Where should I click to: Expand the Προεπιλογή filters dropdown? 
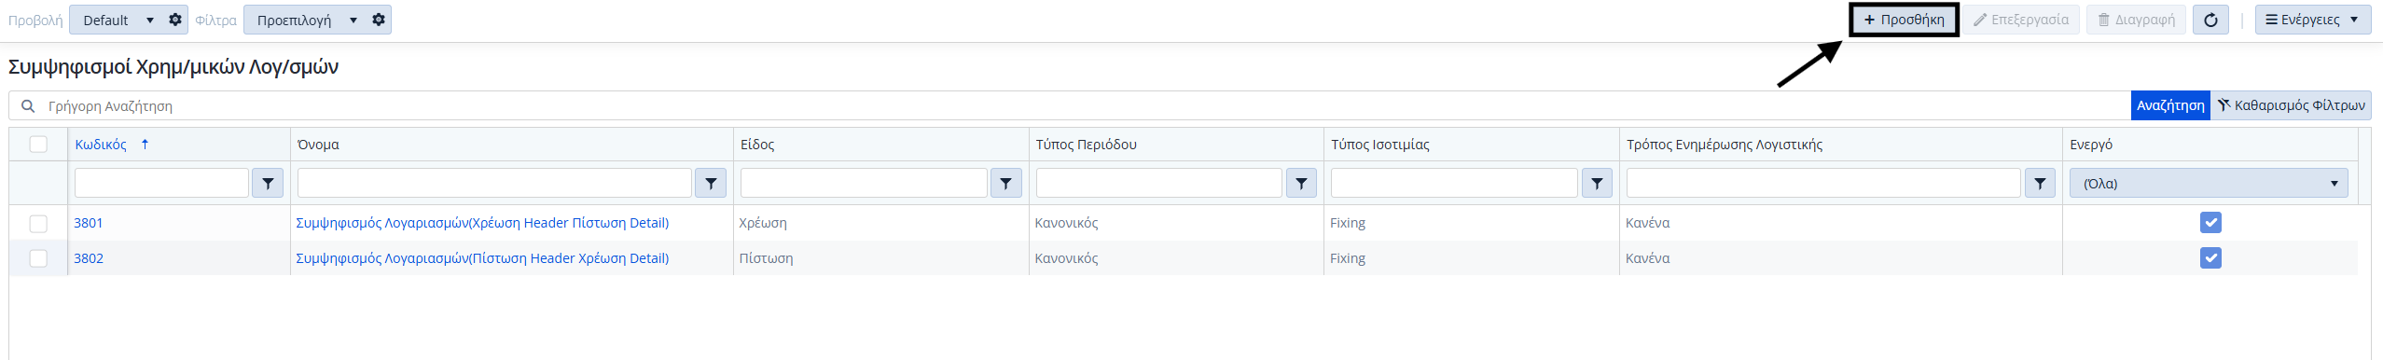tap(306, 20)
